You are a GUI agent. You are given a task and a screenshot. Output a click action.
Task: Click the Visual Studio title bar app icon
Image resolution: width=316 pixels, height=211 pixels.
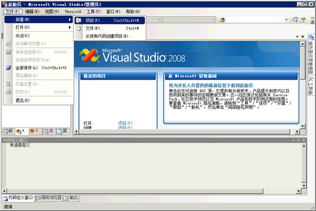[x=5, y=4]
